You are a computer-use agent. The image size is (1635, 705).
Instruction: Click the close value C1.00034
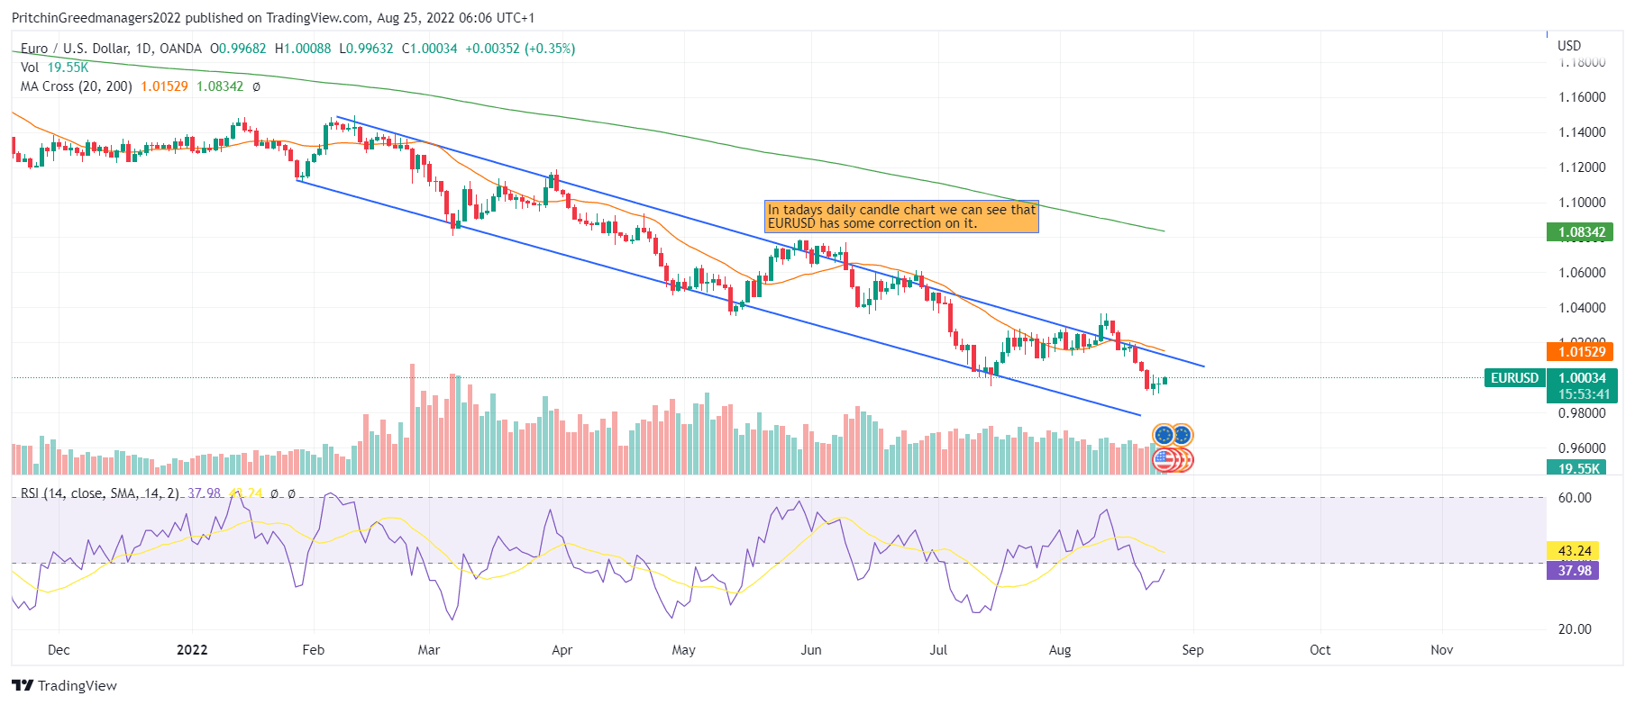[x=429, y=49]
